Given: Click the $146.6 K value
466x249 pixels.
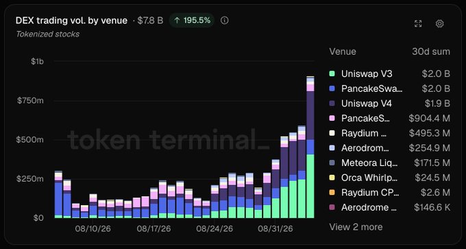Looking at the screenshot, I should coord(432,208).
